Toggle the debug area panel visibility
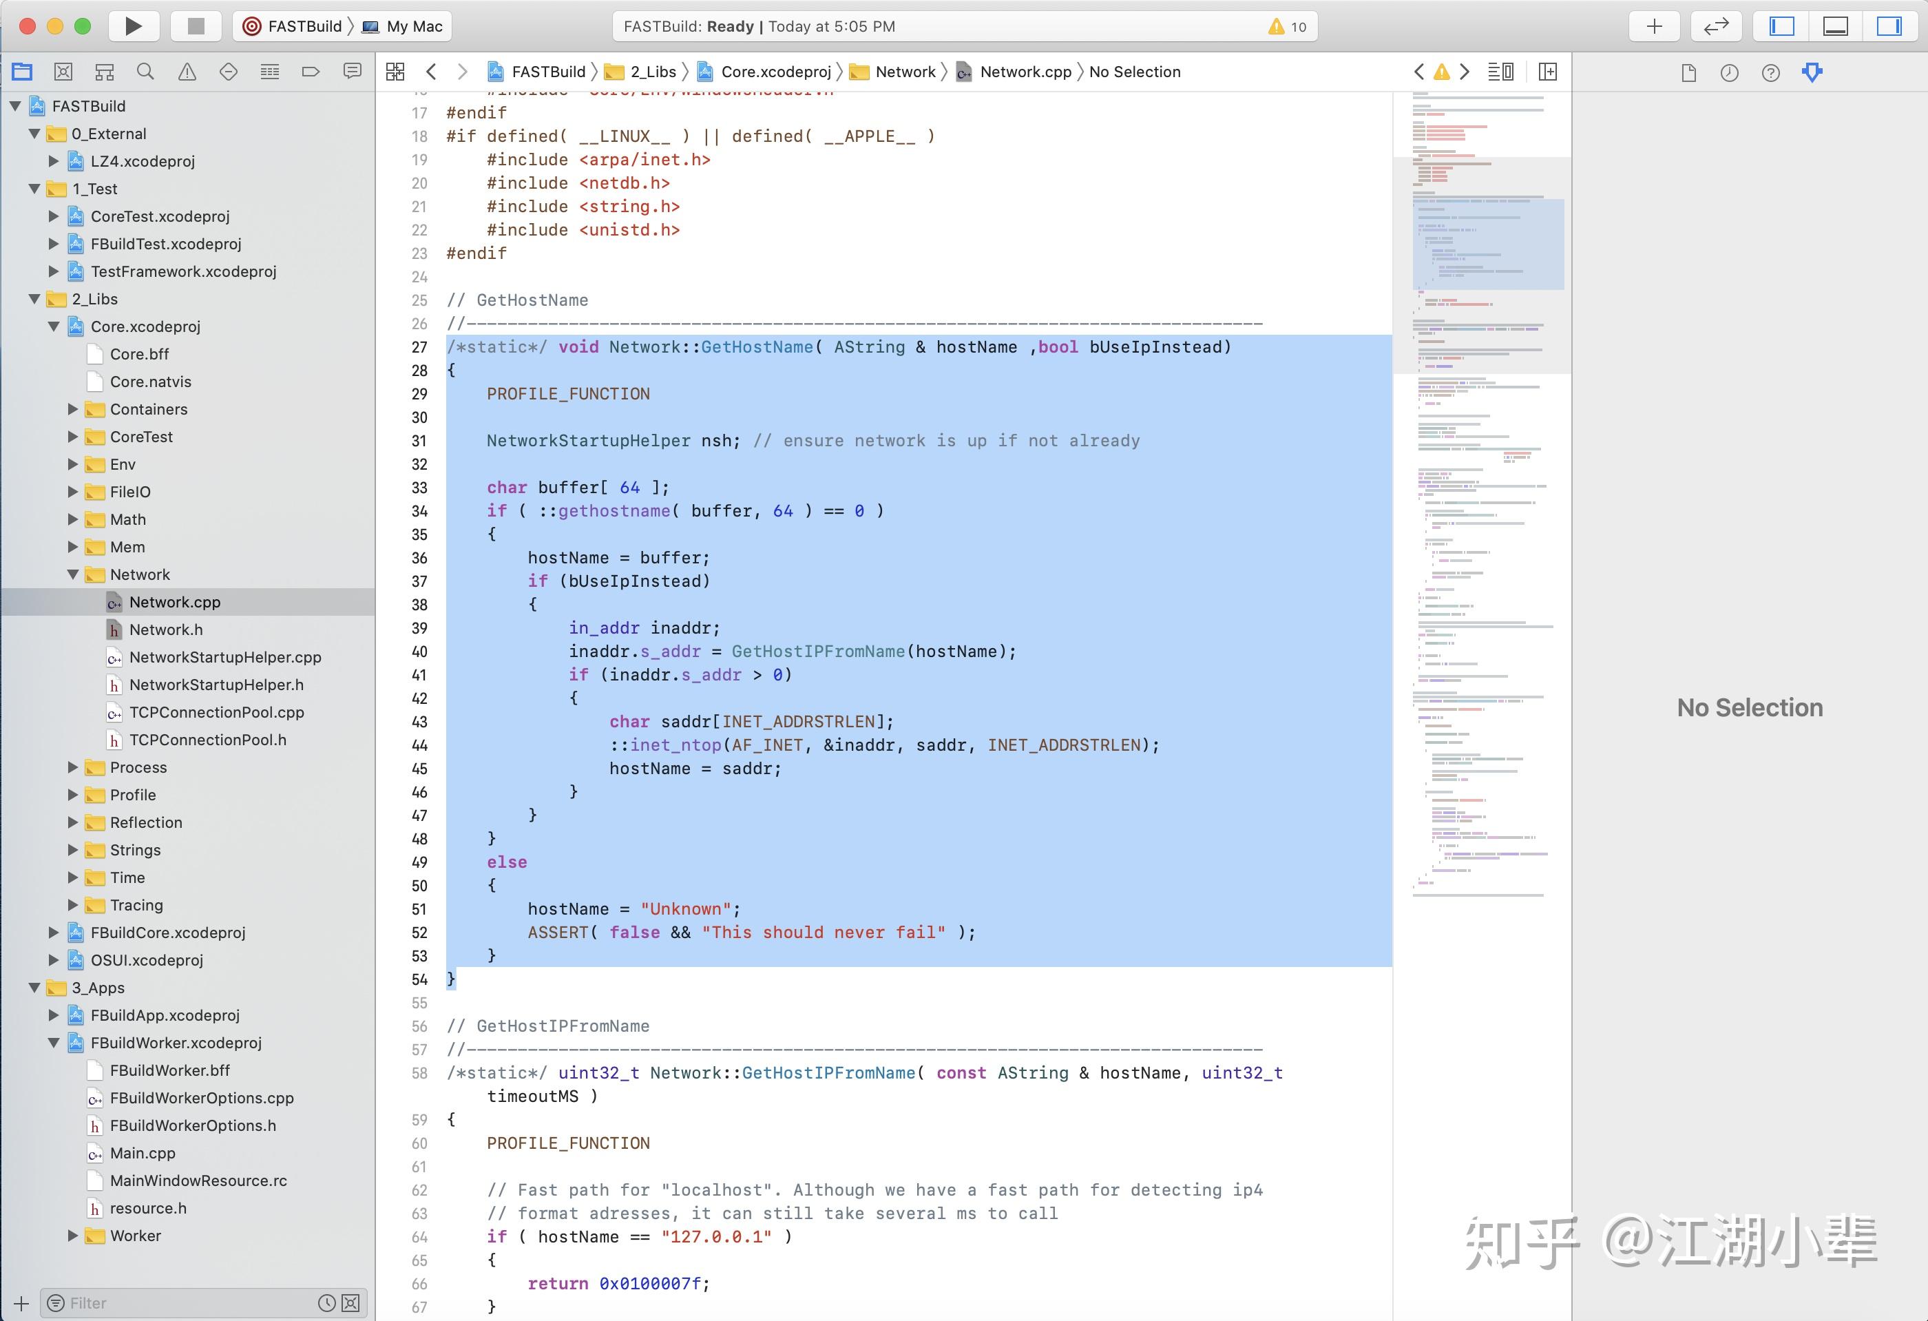Screen dimensions: 1928x1321 point(1835,25)
